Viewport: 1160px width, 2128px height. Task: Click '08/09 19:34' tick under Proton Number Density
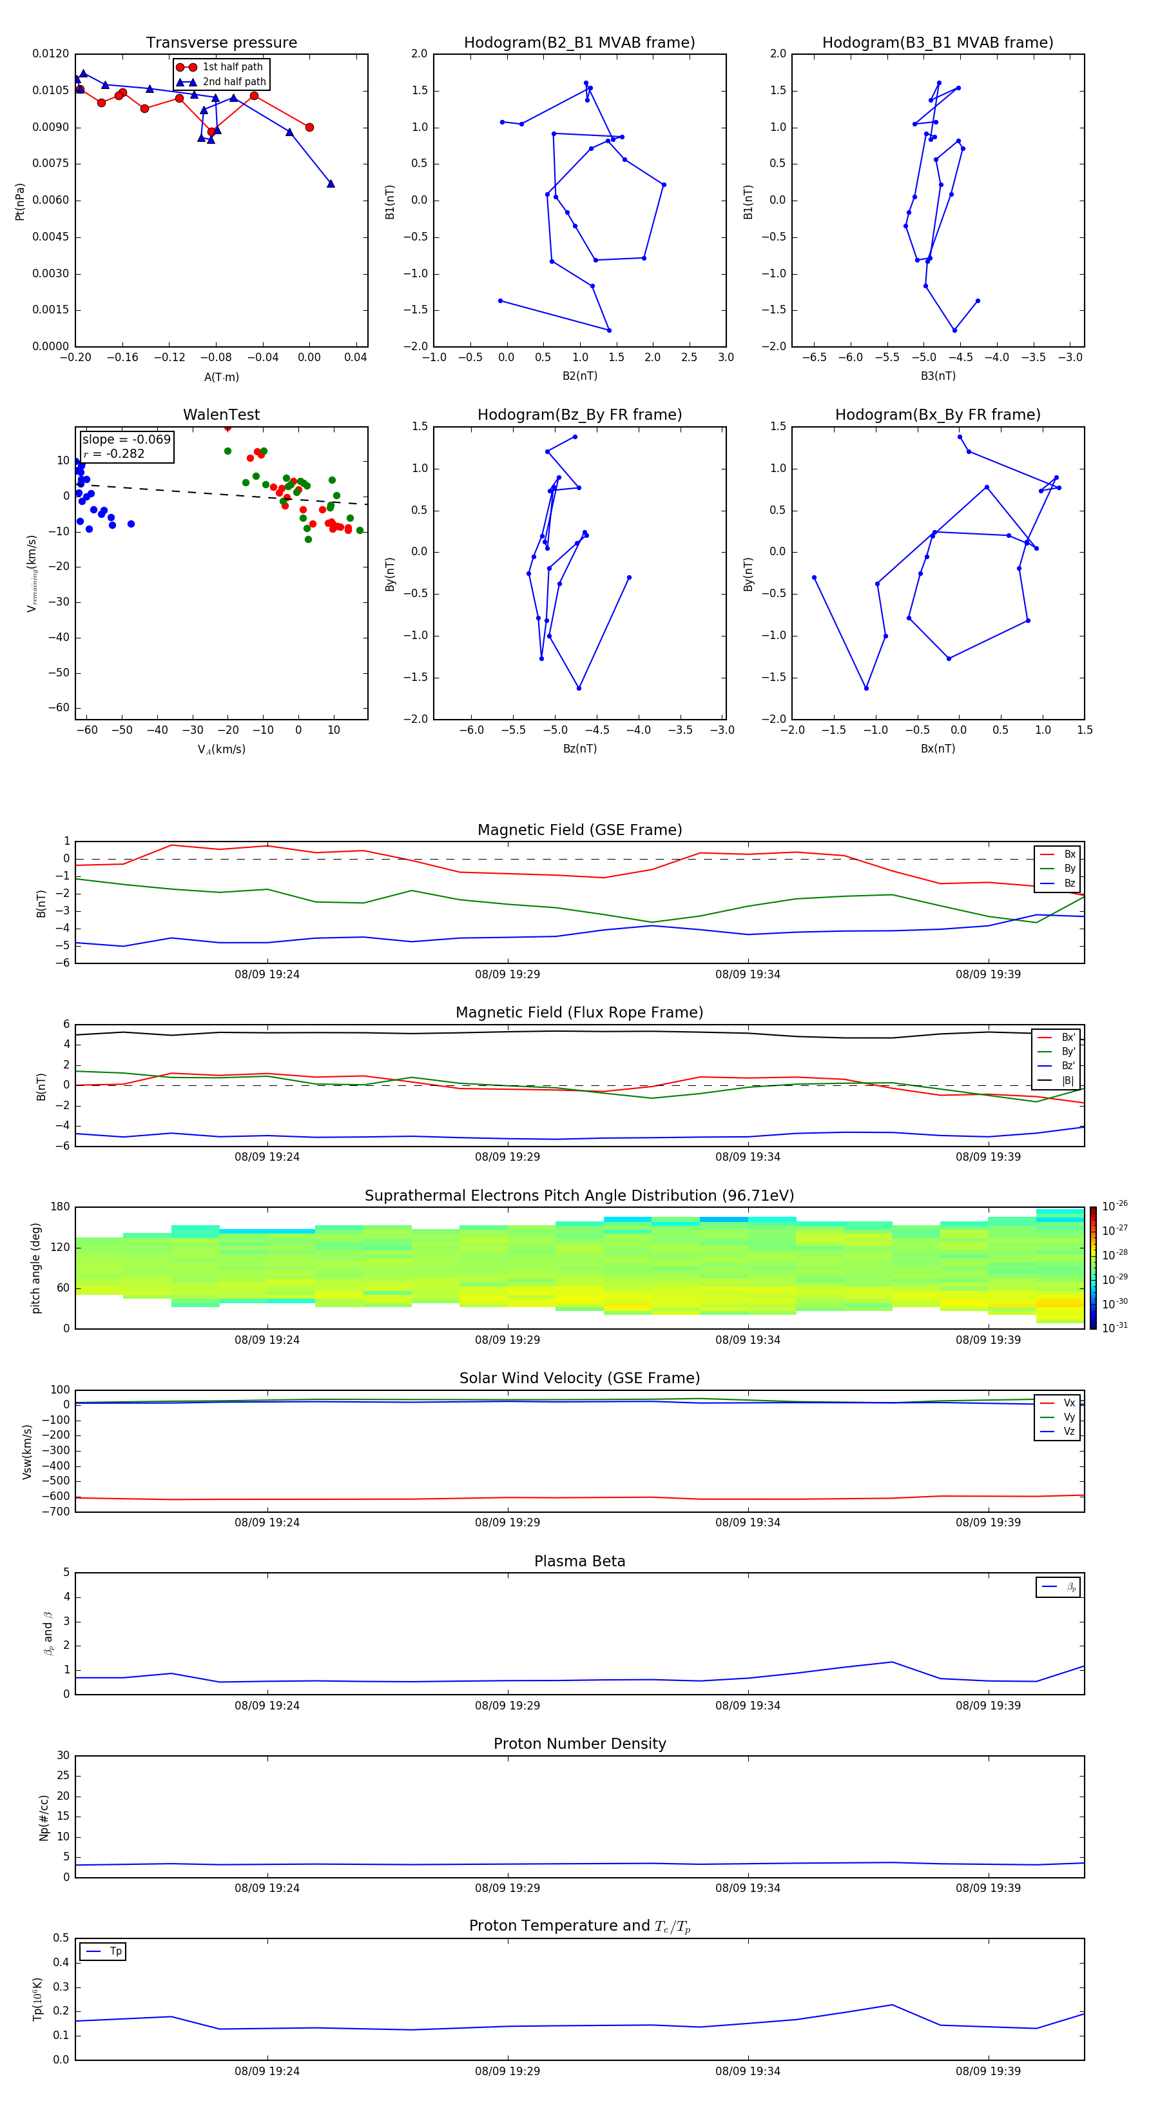click(748, 1888)
